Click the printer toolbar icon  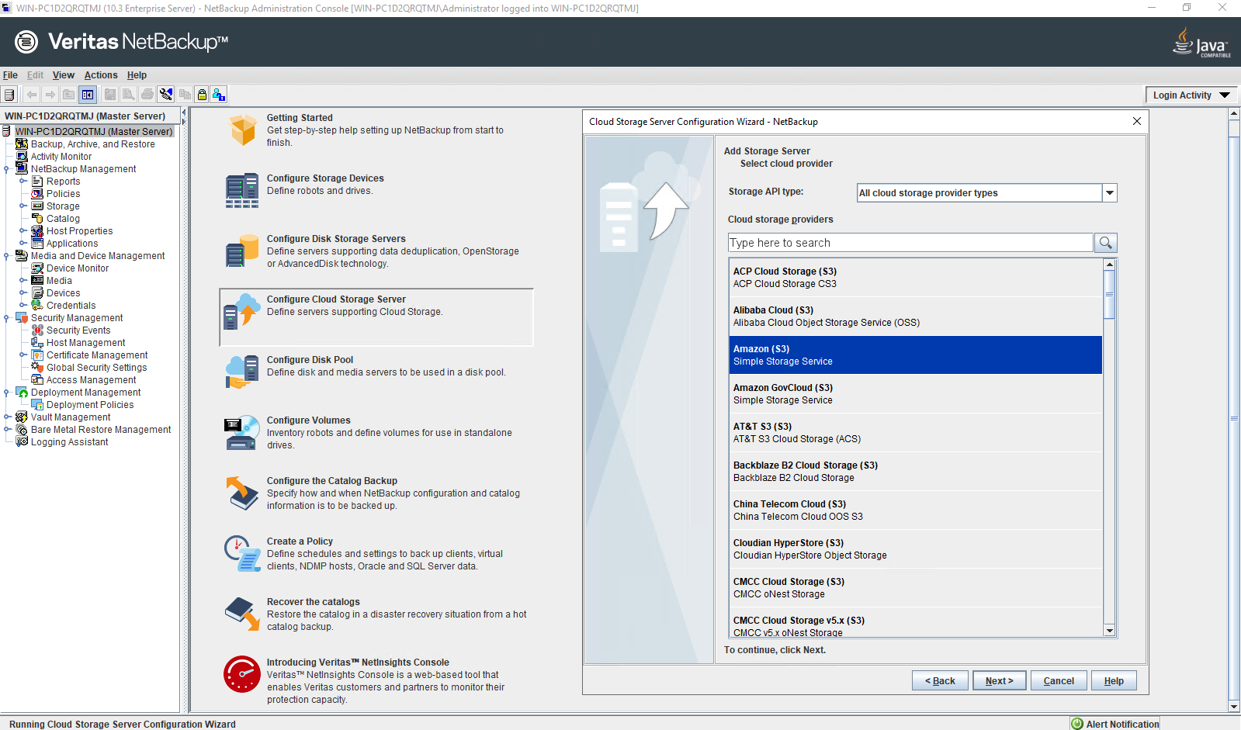coord(147,95)
